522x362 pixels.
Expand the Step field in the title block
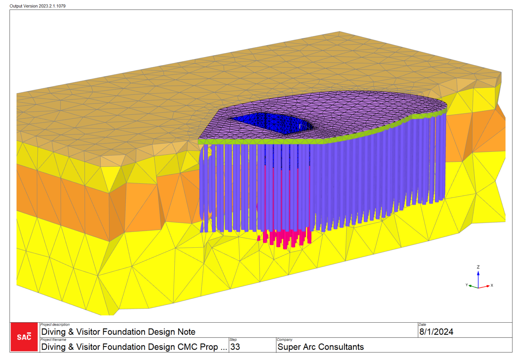(233, 340)
